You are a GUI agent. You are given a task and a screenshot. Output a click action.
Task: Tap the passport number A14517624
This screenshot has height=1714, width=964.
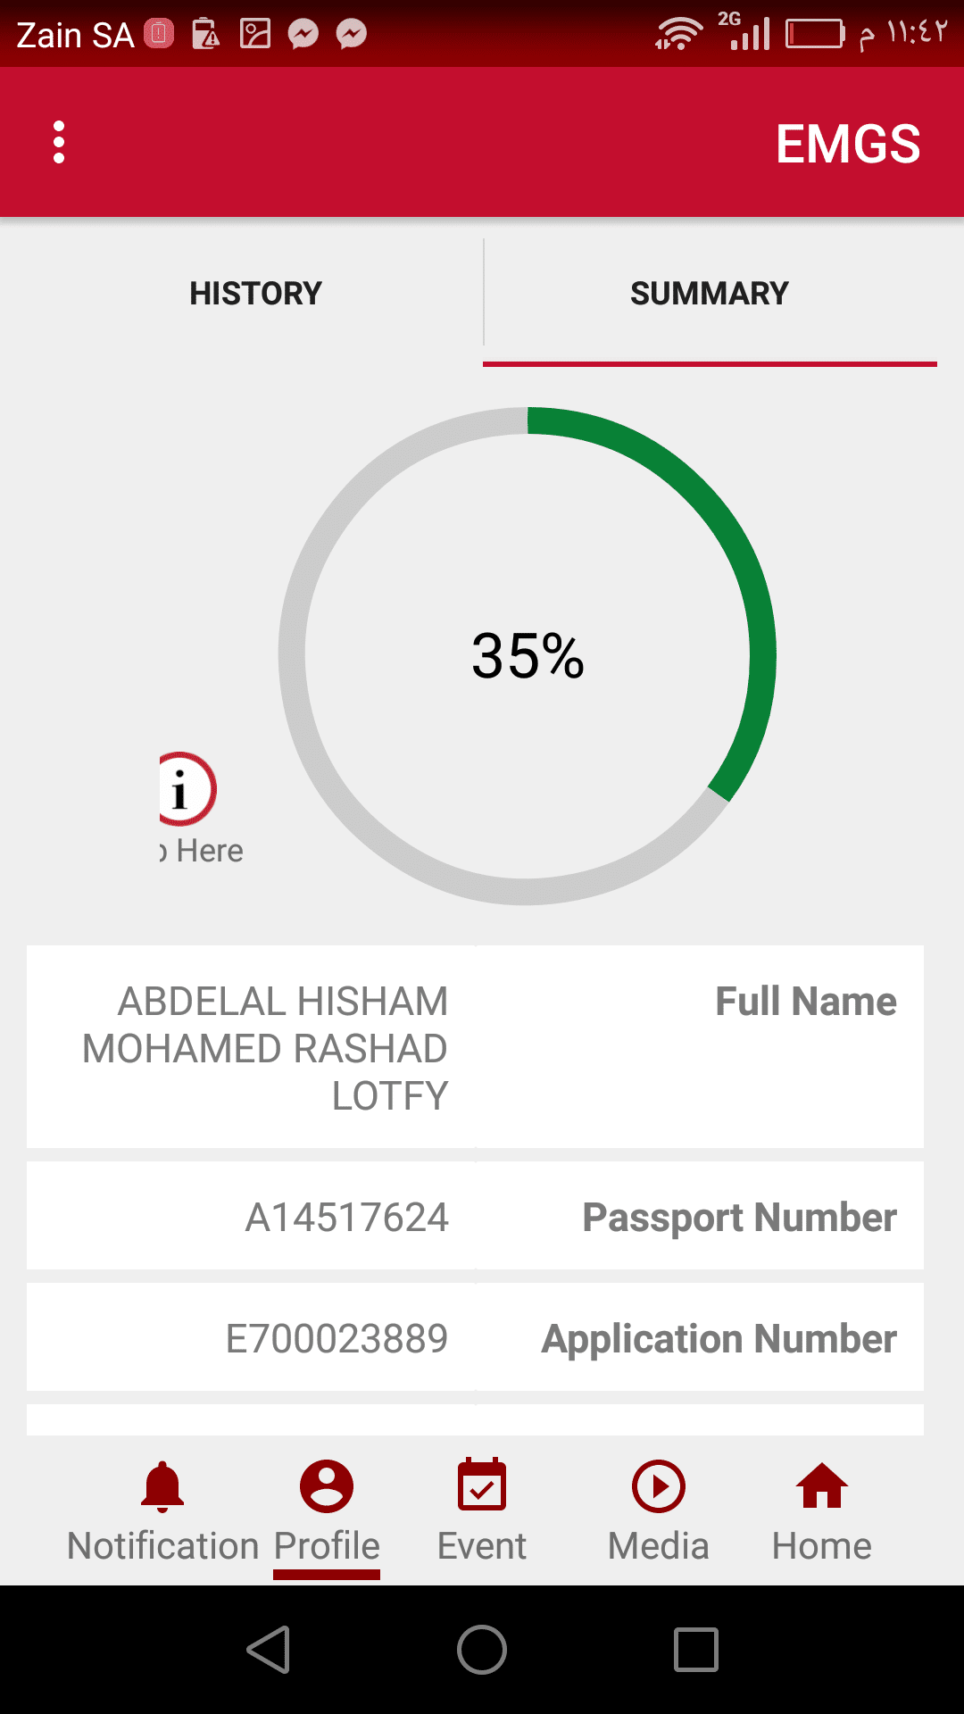tap(347, 1218)
